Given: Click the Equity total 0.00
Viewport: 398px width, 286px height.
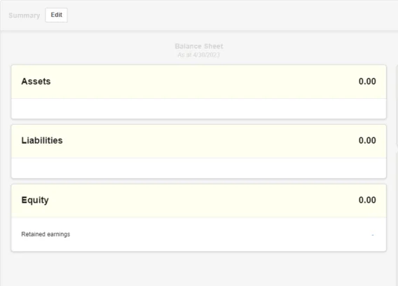Looking at the screenshot, I should pos(367,200).
